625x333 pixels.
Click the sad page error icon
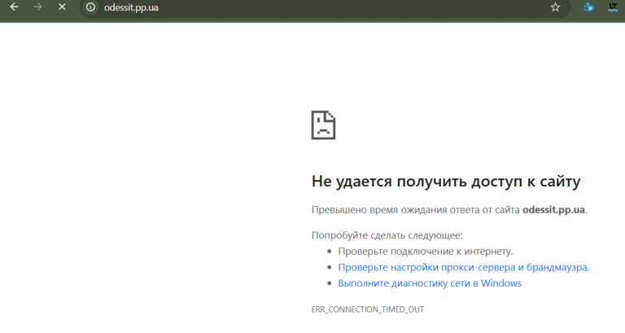pos(323,125)
